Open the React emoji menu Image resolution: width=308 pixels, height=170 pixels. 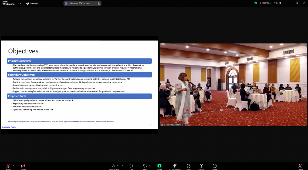coord(145,166)
